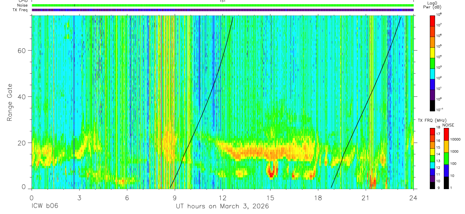This screenshot has height=214, width=465.
Task: Select the 1000 value on NOISE scale
Action: 454,152
